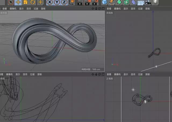Open 面板 menu in perspective viewport
This screenshot has width=172, height=122.
tap(43, 9)
